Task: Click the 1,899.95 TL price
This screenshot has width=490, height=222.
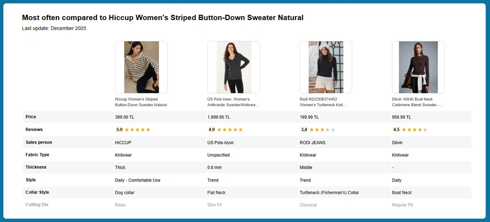Action: (x=219, y=117)
